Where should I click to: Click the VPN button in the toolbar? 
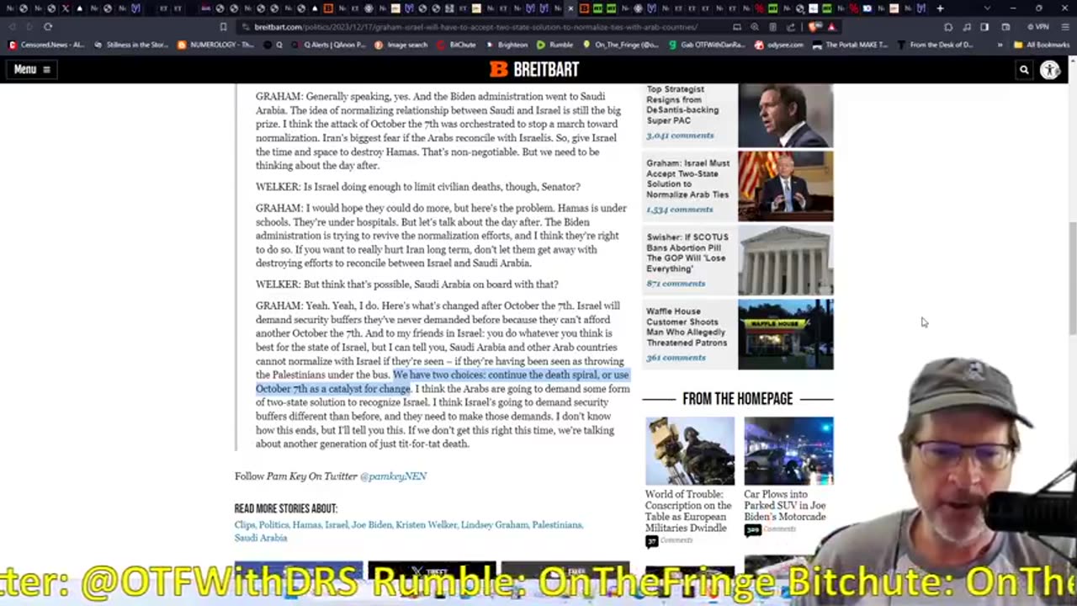[x=1040, y=27]
